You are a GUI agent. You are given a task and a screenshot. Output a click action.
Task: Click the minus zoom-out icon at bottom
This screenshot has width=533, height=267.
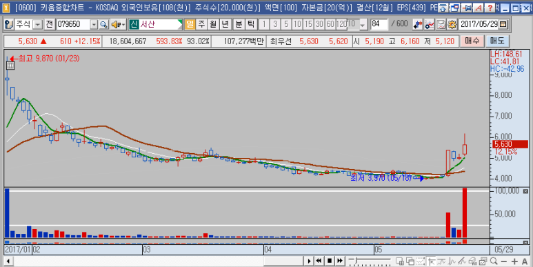point(504,261)
